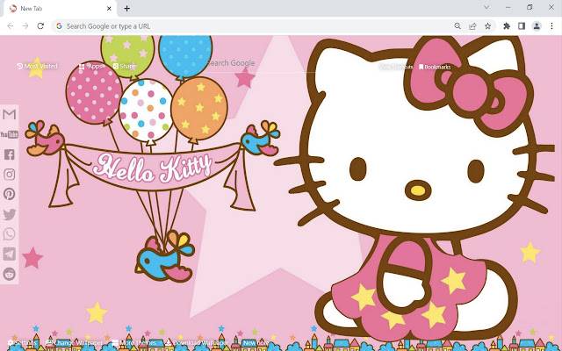This screenshot has width=562, height=351.
Task: Open the Twitter shortcut in the sidebar
Action: 10,214
